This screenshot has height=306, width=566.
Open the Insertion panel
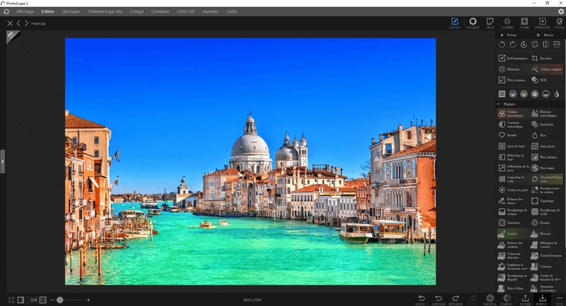[x=543, y=23]
